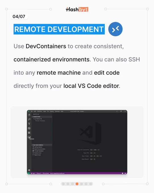Click Live Share in the status bar

coord(46,173)
